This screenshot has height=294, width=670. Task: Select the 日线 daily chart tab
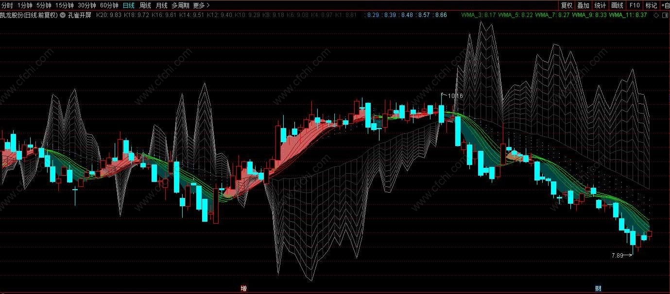coord(129,5)
